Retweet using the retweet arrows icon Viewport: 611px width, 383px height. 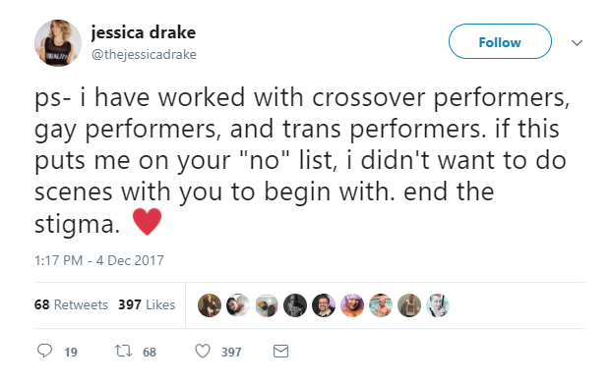coord(124,352)
